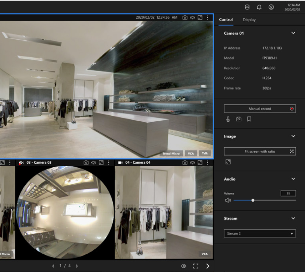The width and height of the screenshot is (305, 272).
Task: Open the three-dot menu on Camera 03
Action: point(109,163)
